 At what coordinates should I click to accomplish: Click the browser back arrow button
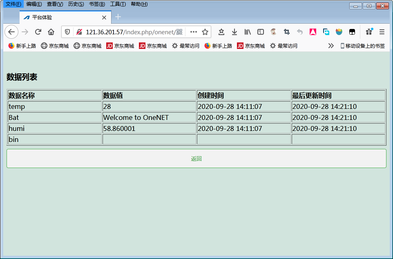pos(11,32)
